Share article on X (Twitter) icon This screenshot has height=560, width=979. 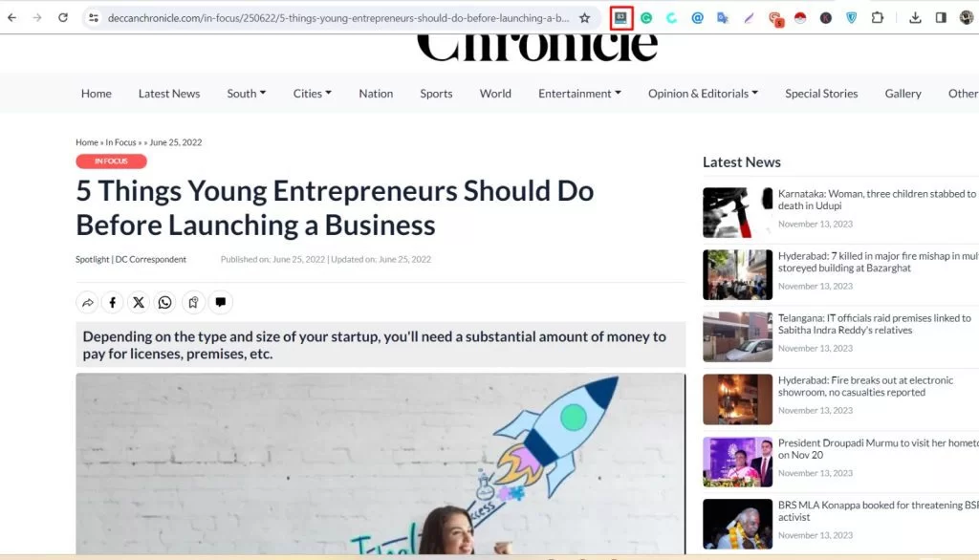pyautogui.click(x=139, y=303)
